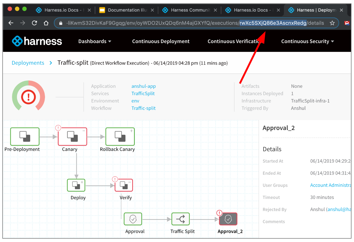Select the Pre-Deployment workflow node
Image resolution: width=354 pixels, height=242 pixels.
pos(25,137)
